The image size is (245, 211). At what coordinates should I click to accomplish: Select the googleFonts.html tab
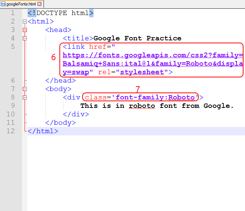(22, 4)
